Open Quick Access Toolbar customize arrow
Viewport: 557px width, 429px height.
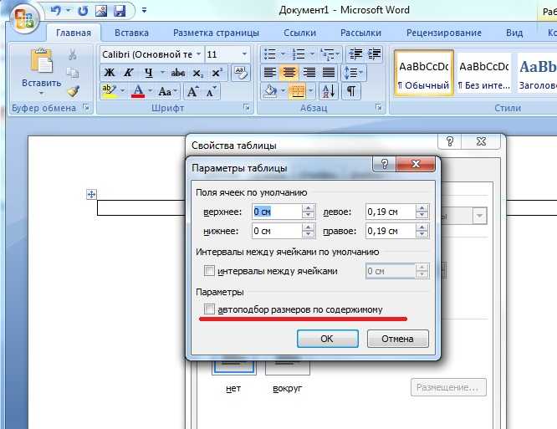click(x=144, y=11)
